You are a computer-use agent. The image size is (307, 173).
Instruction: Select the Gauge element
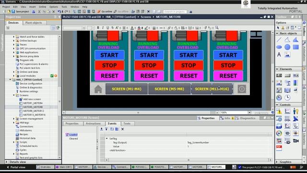279,98
